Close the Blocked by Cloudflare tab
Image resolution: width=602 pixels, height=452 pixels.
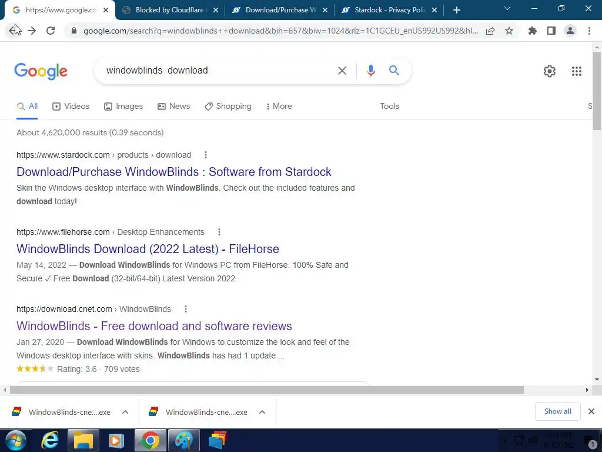coord(216,11)
